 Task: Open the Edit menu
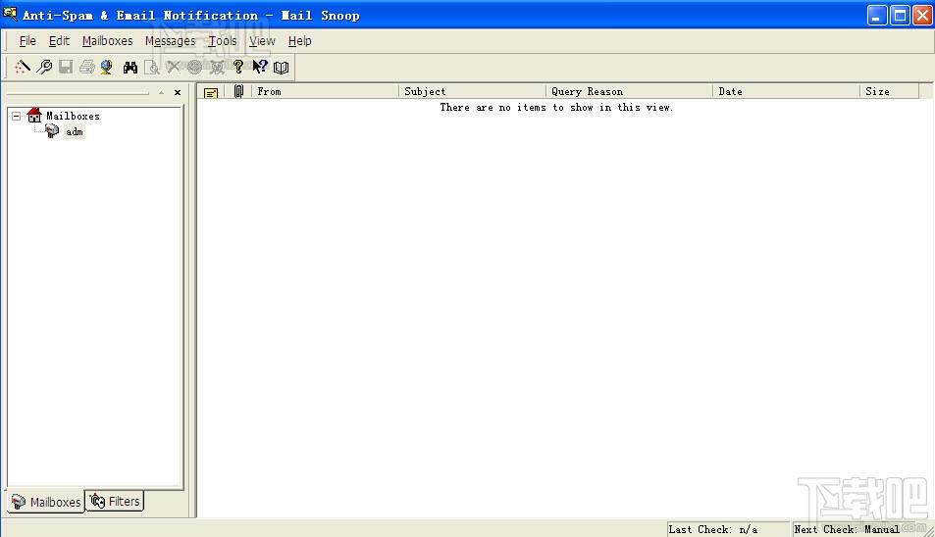click(x=59, y=41)
